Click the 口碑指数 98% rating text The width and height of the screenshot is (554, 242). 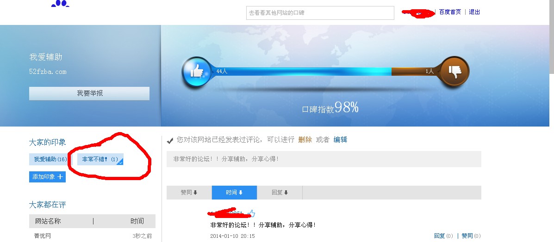pos(330,107)
